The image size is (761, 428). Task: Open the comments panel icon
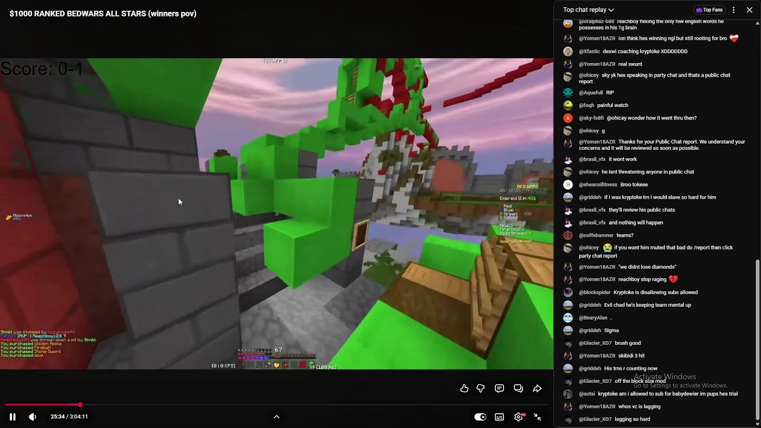point(499,388)
